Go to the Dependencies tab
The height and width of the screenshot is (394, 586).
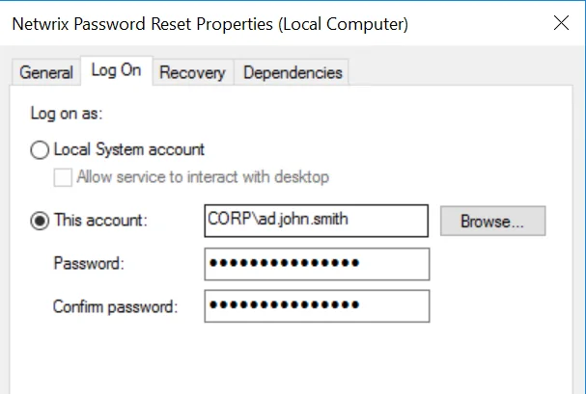pos(293,72)
